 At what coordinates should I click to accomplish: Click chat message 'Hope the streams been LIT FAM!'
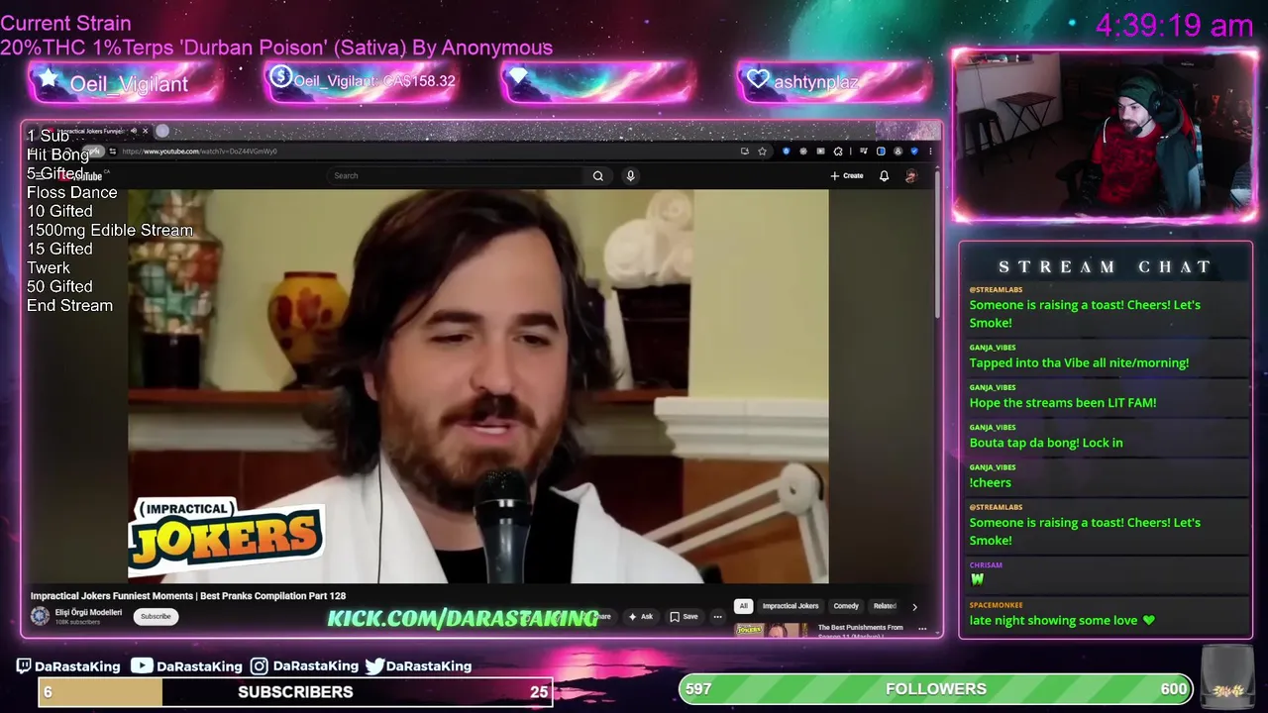(1063, 403)
